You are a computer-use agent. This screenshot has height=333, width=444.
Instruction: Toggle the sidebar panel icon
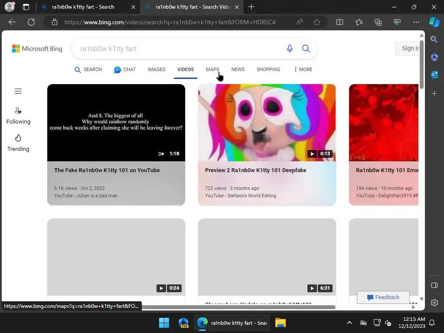(x=434, y=285)
